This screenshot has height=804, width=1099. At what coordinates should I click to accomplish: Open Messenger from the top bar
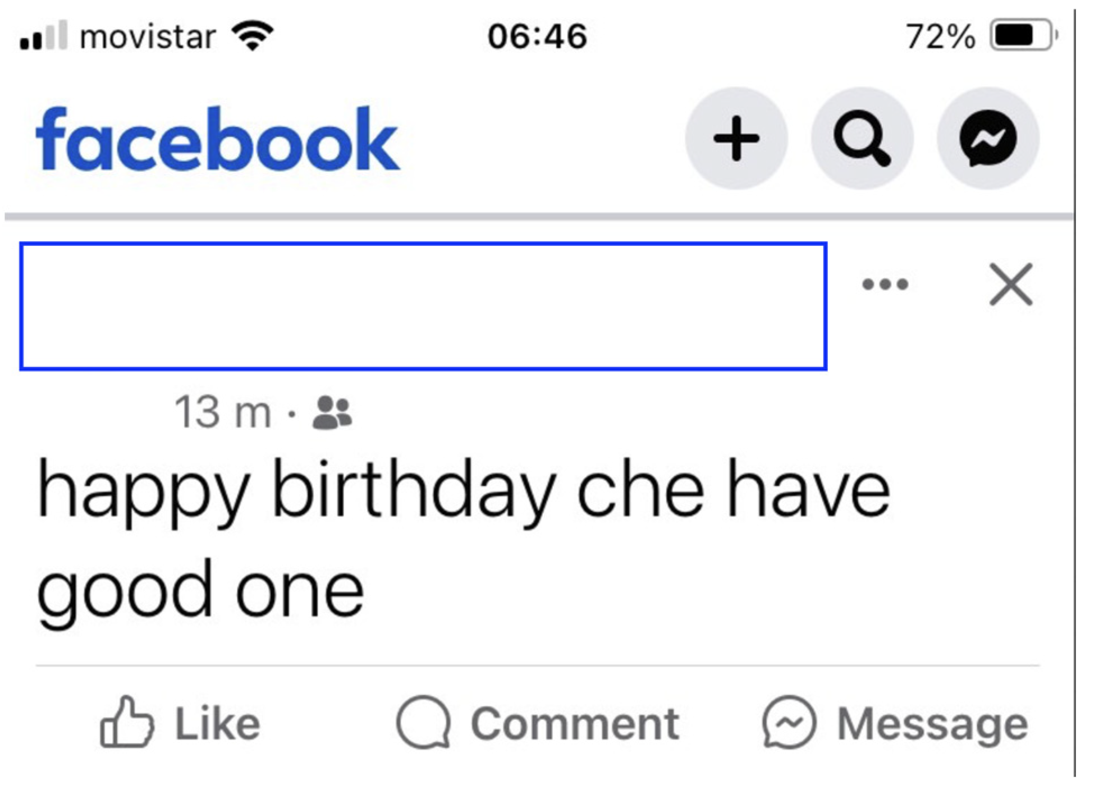point(987,138)
